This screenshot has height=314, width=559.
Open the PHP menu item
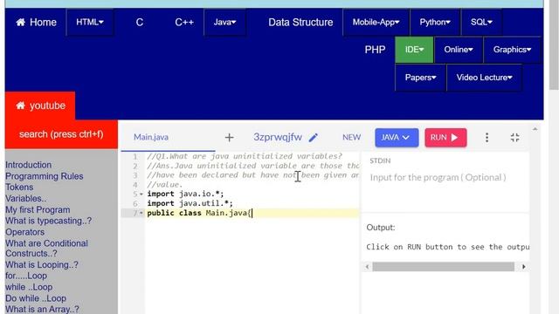(375, 50)
